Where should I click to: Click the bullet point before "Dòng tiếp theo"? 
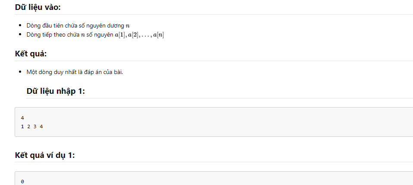(20, 35)
